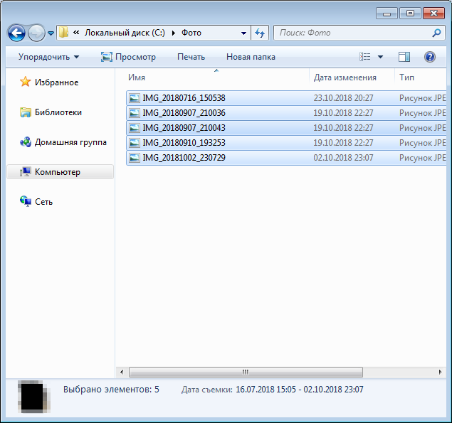
Task: Click the thumbnail preview in details pane
Action: coord(33,397)
